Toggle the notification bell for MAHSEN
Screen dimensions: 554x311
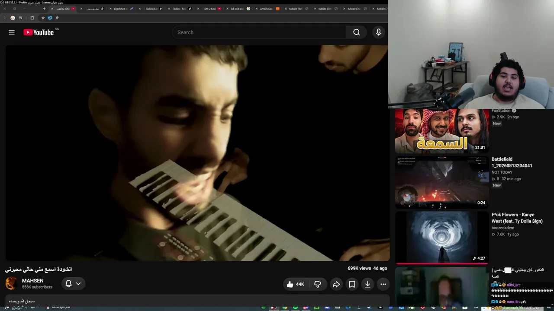point(68,284)
